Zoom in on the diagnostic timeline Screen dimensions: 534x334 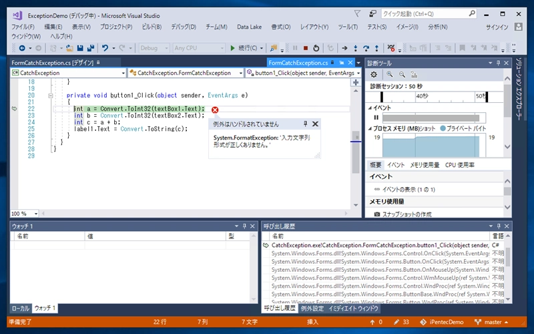click(390, 74)
